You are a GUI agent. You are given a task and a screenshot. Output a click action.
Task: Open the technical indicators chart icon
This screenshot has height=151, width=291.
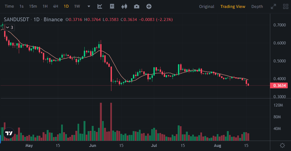click(x=100, y=6)
